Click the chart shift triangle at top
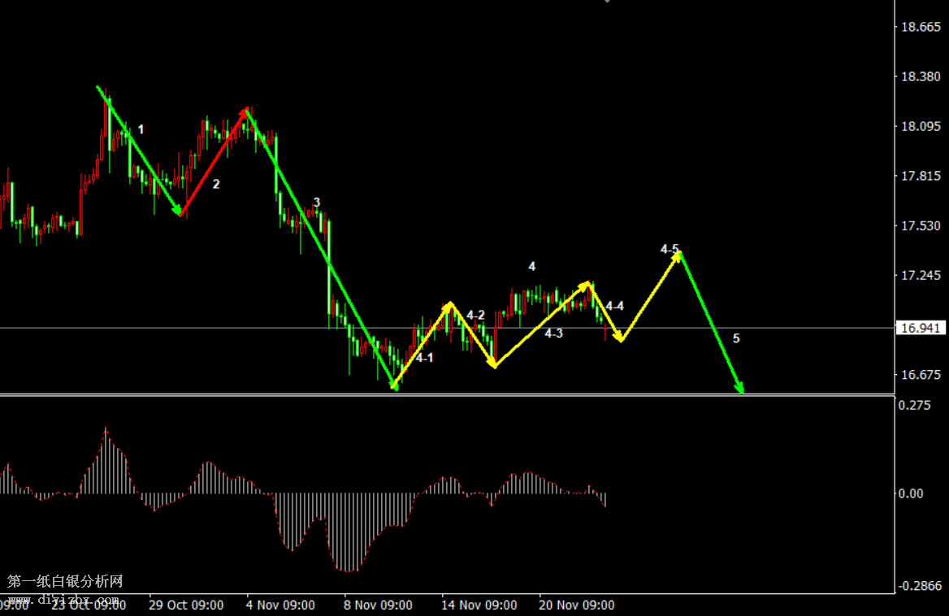Viewport: 949px width, 616px height. 606,2
